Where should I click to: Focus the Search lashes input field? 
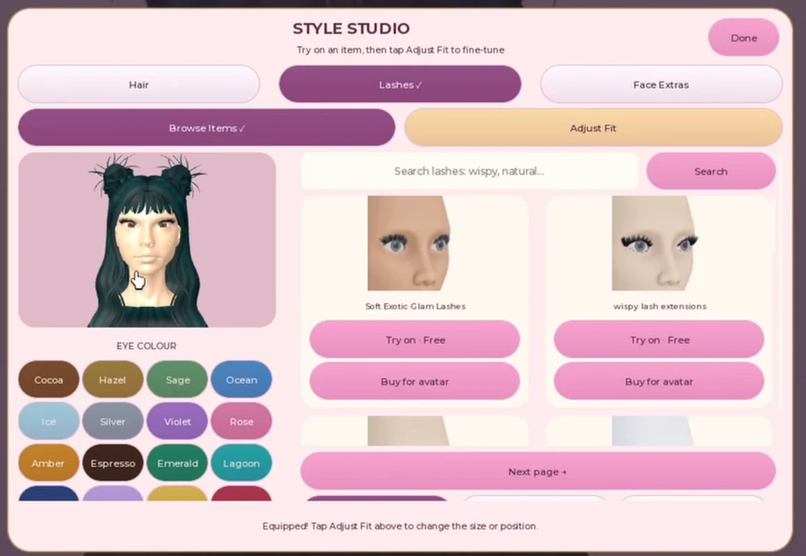[469, 171]
